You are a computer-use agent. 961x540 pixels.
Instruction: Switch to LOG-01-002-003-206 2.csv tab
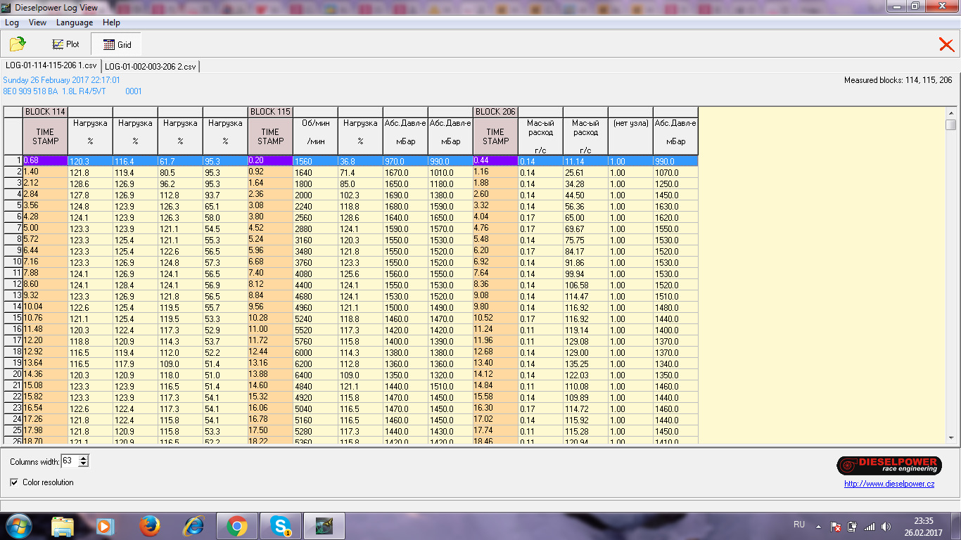pos(151,66)
